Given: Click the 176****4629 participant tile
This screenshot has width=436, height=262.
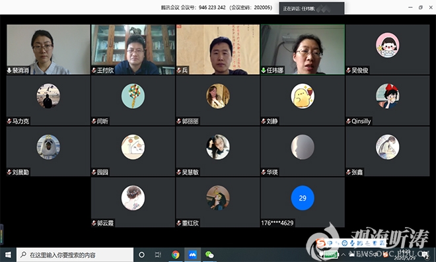Looking at the screenshot, I should click(303, 202).
